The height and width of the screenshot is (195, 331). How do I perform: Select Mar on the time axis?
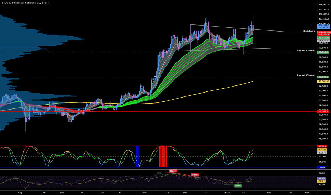coord(307,193)
